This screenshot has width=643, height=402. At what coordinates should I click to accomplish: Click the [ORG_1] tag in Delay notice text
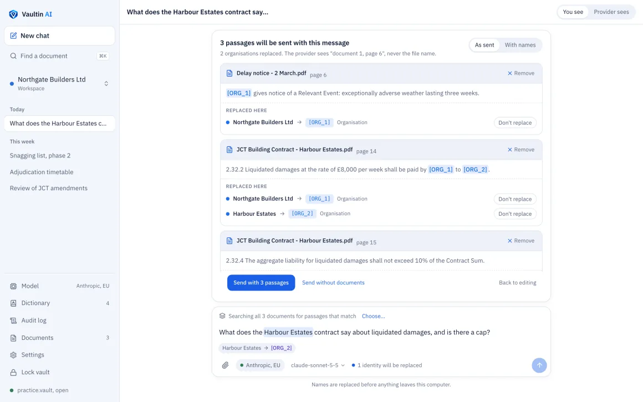pyautogui.click(x=239, y=93)
